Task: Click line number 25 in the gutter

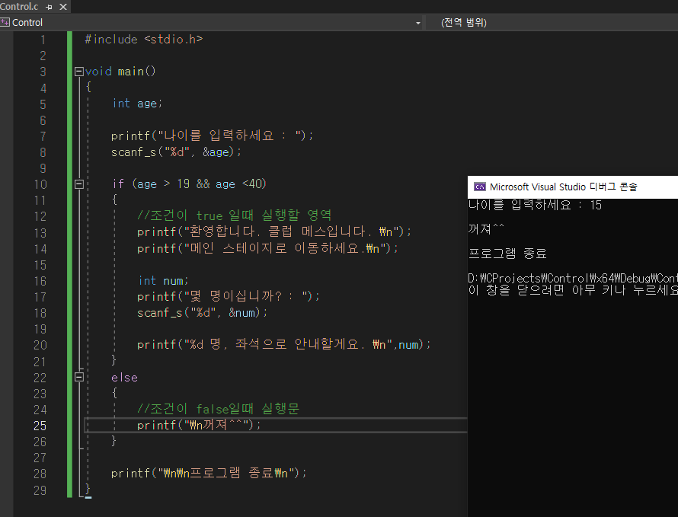Action: tap(40, 426)
